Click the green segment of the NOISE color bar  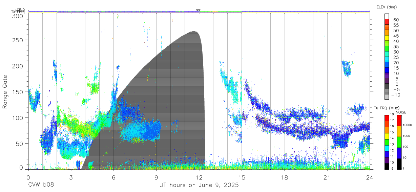399,142
